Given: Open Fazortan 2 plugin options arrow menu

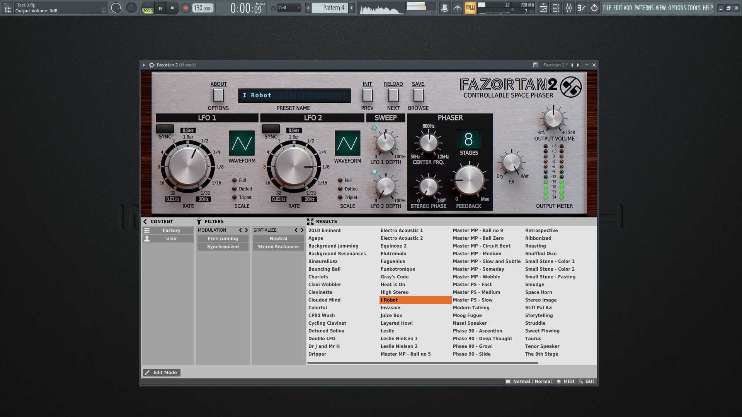Looking at the screenshot, I should tap(144, 65).
